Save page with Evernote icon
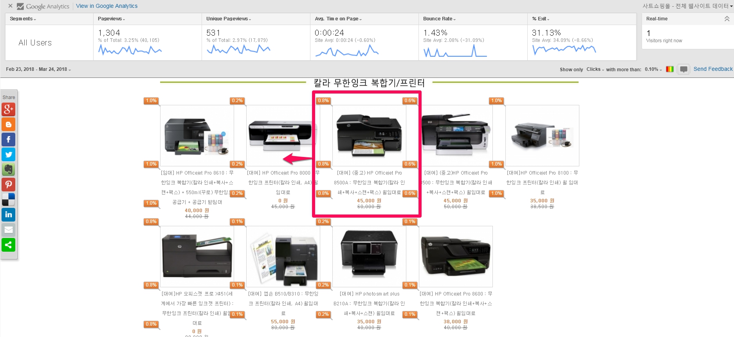The width and height of the screenshot is (734, 337). [x=9, y=169]
